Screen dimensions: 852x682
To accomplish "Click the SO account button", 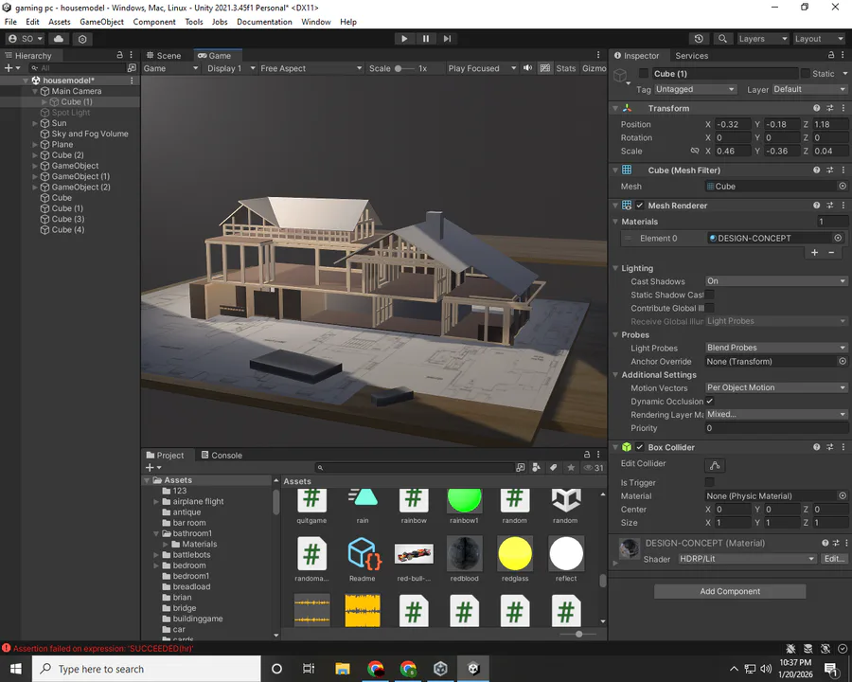I will pyautogui.click(x=26, y=39).
